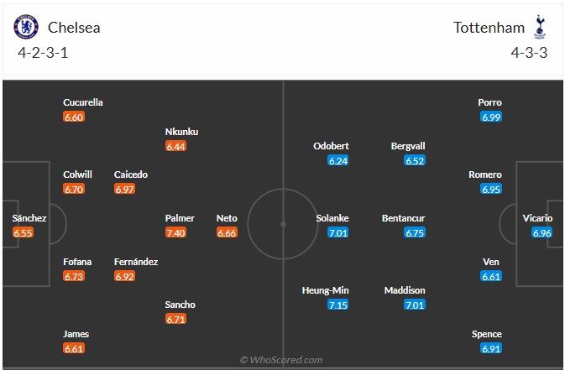Select Heung-Min's 7.15 rating badge

click(x=338, y=305)
